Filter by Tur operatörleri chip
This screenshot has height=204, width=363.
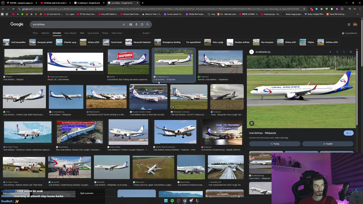click(193, 42)
